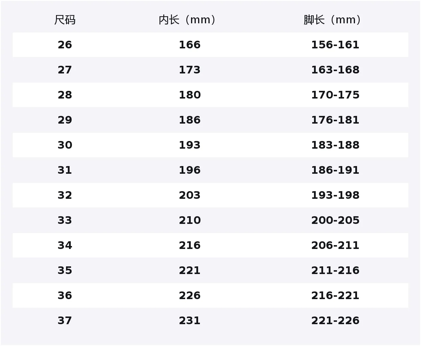Click inner length value 203

(x=190, y=195)
